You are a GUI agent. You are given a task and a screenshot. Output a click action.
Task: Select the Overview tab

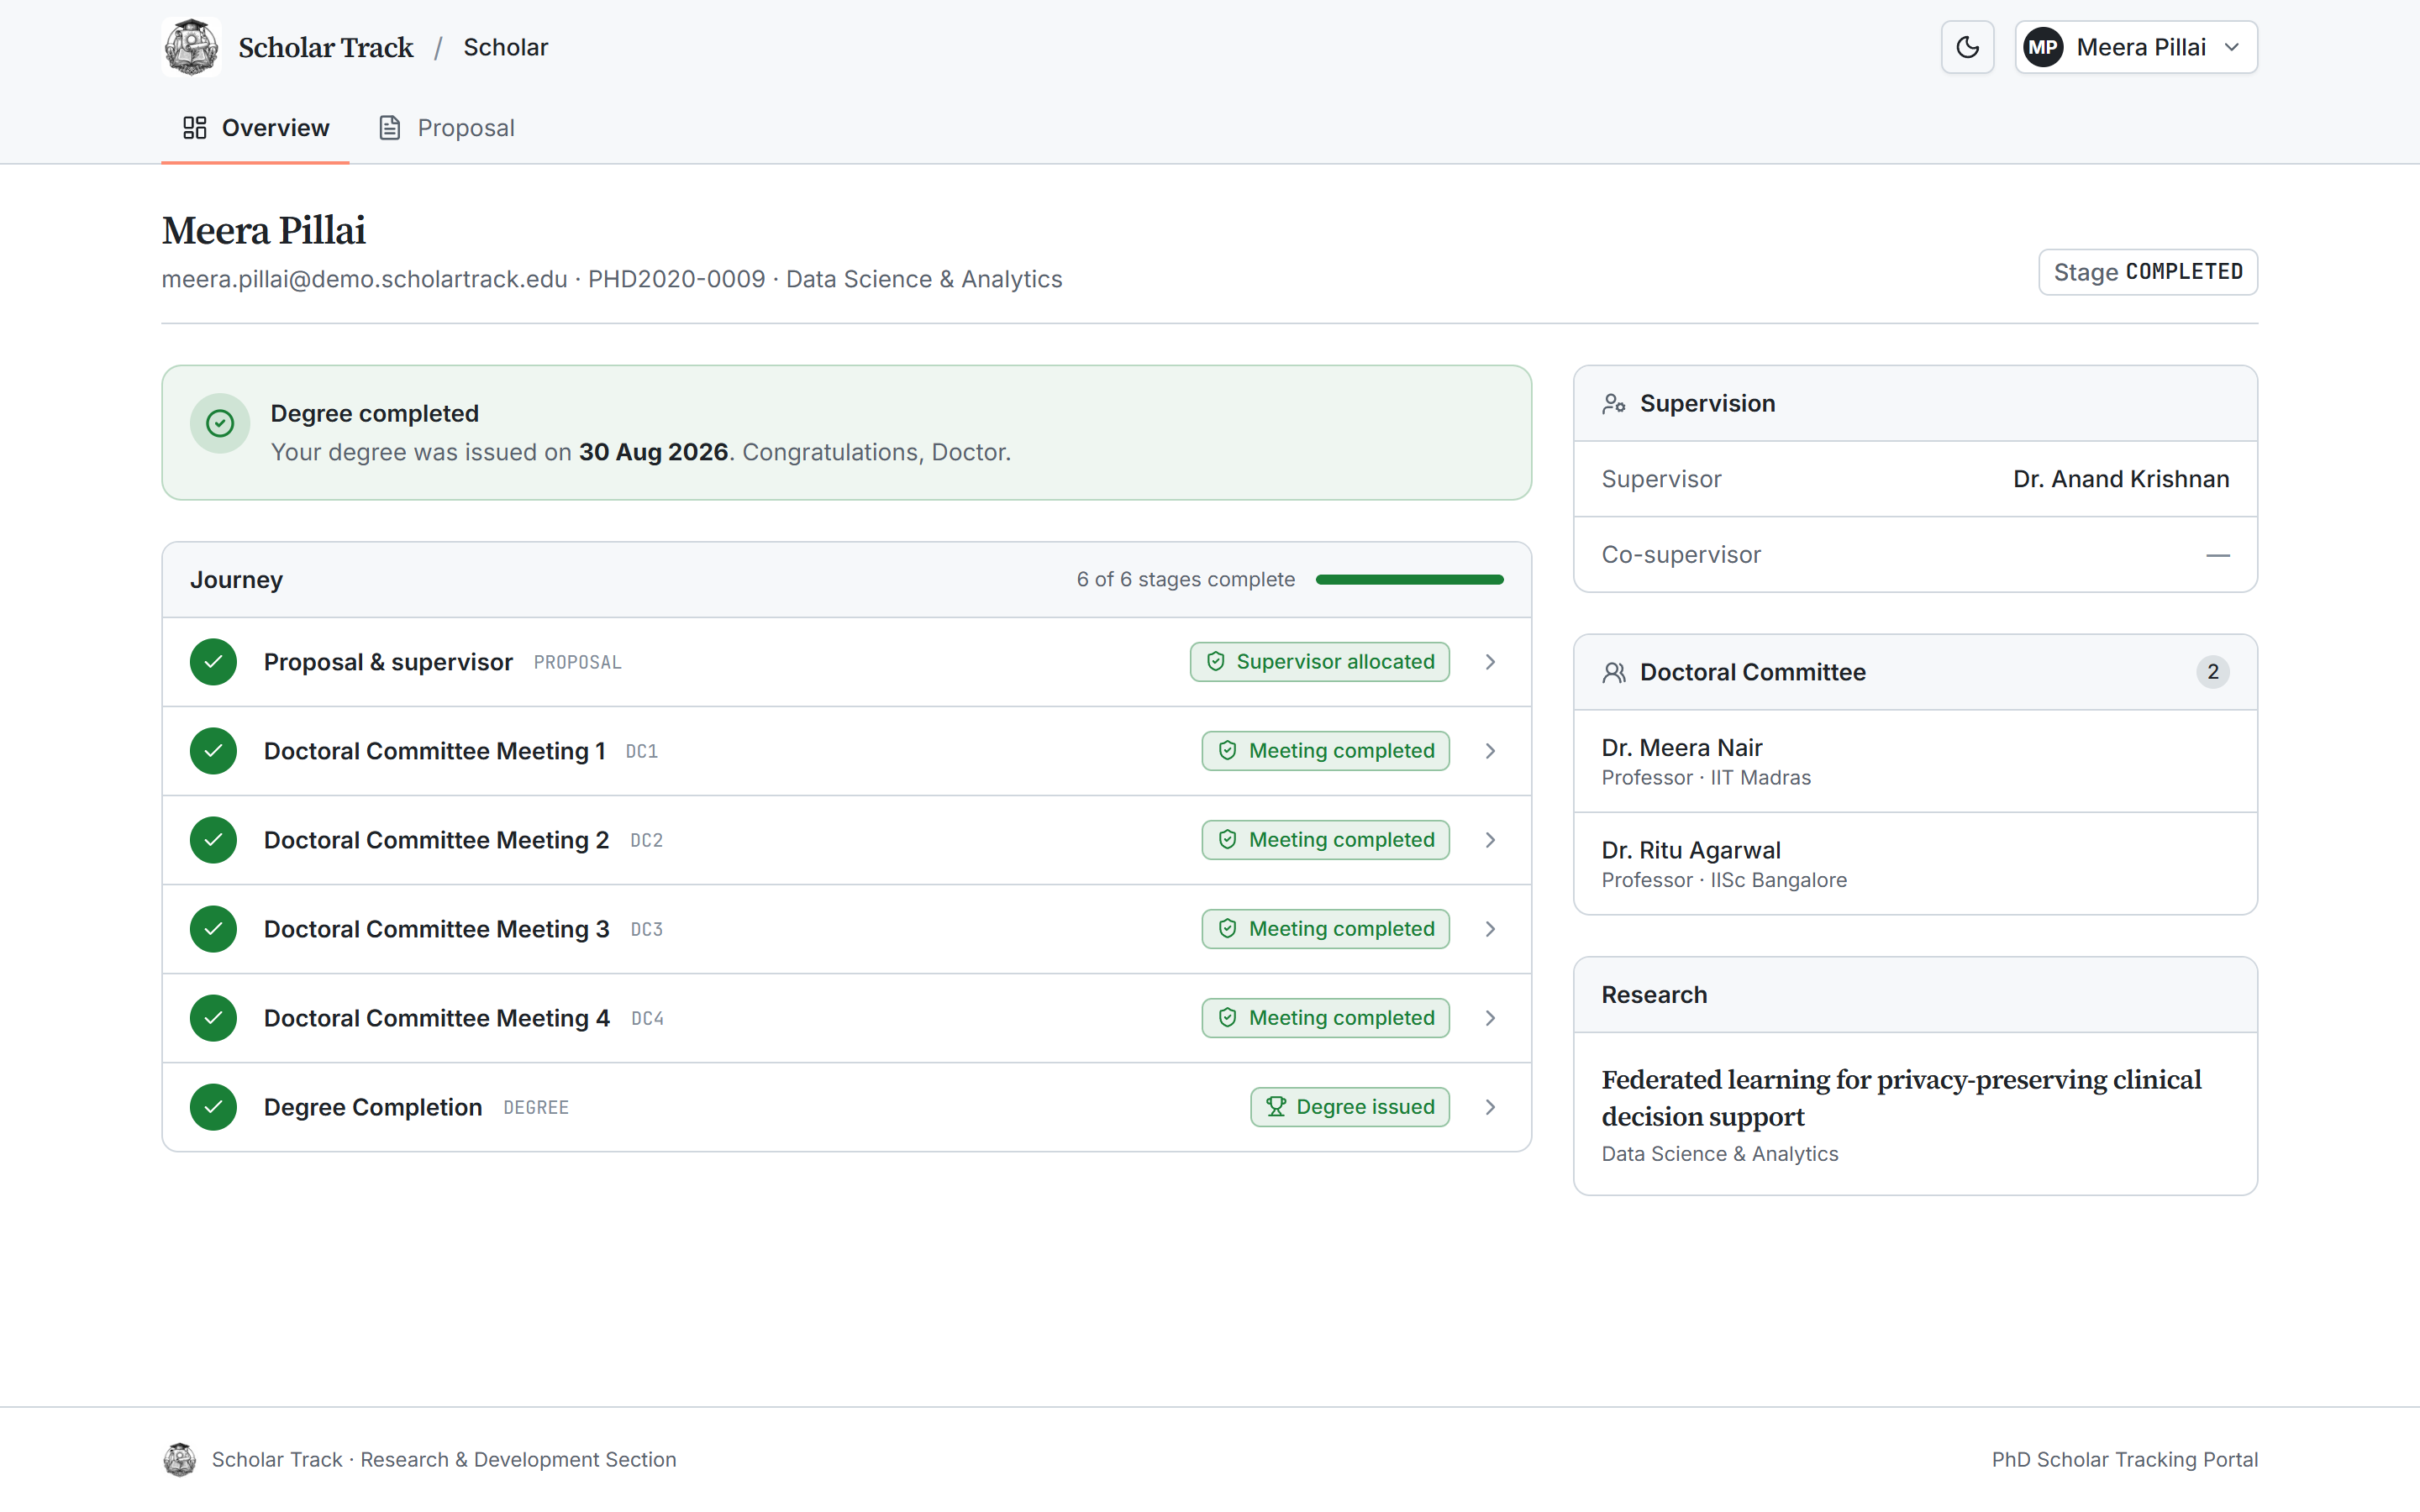(256, 128)
